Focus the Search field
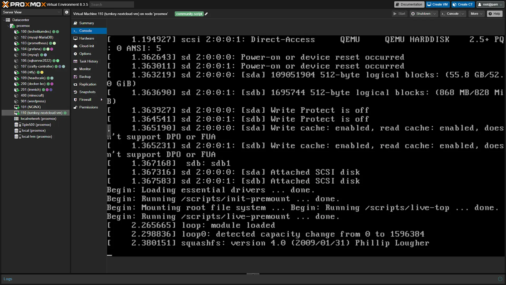This screenshot has height=285, width=506. click(x=111, y=4)
